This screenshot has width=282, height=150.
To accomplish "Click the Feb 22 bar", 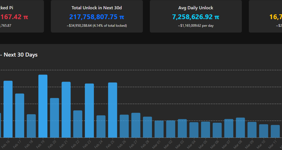I will 78,124.
